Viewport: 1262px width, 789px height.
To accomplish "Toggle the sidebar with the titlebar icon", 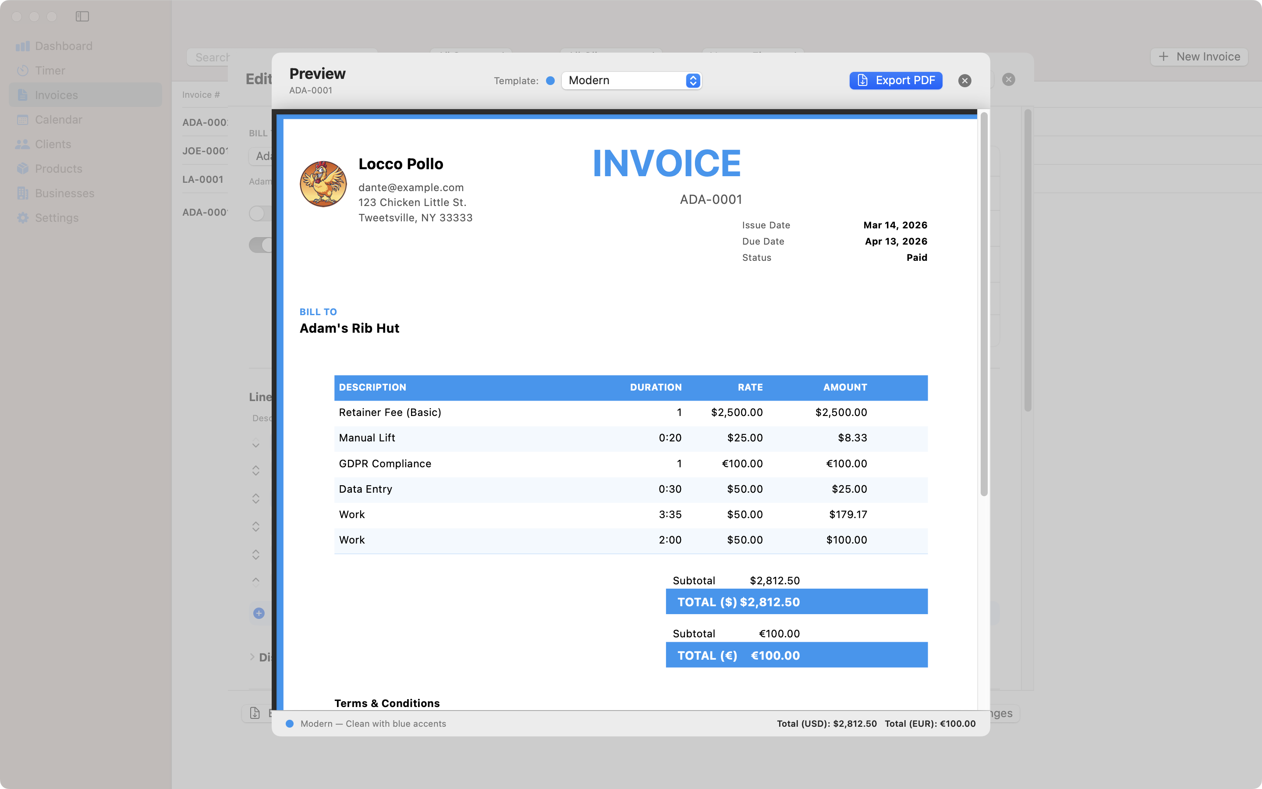I will click(x=82, y=17).
